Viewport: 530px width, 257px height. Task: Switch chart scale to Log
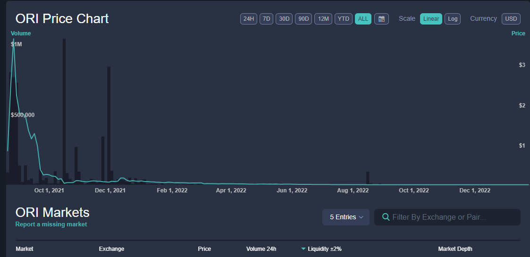453,19
